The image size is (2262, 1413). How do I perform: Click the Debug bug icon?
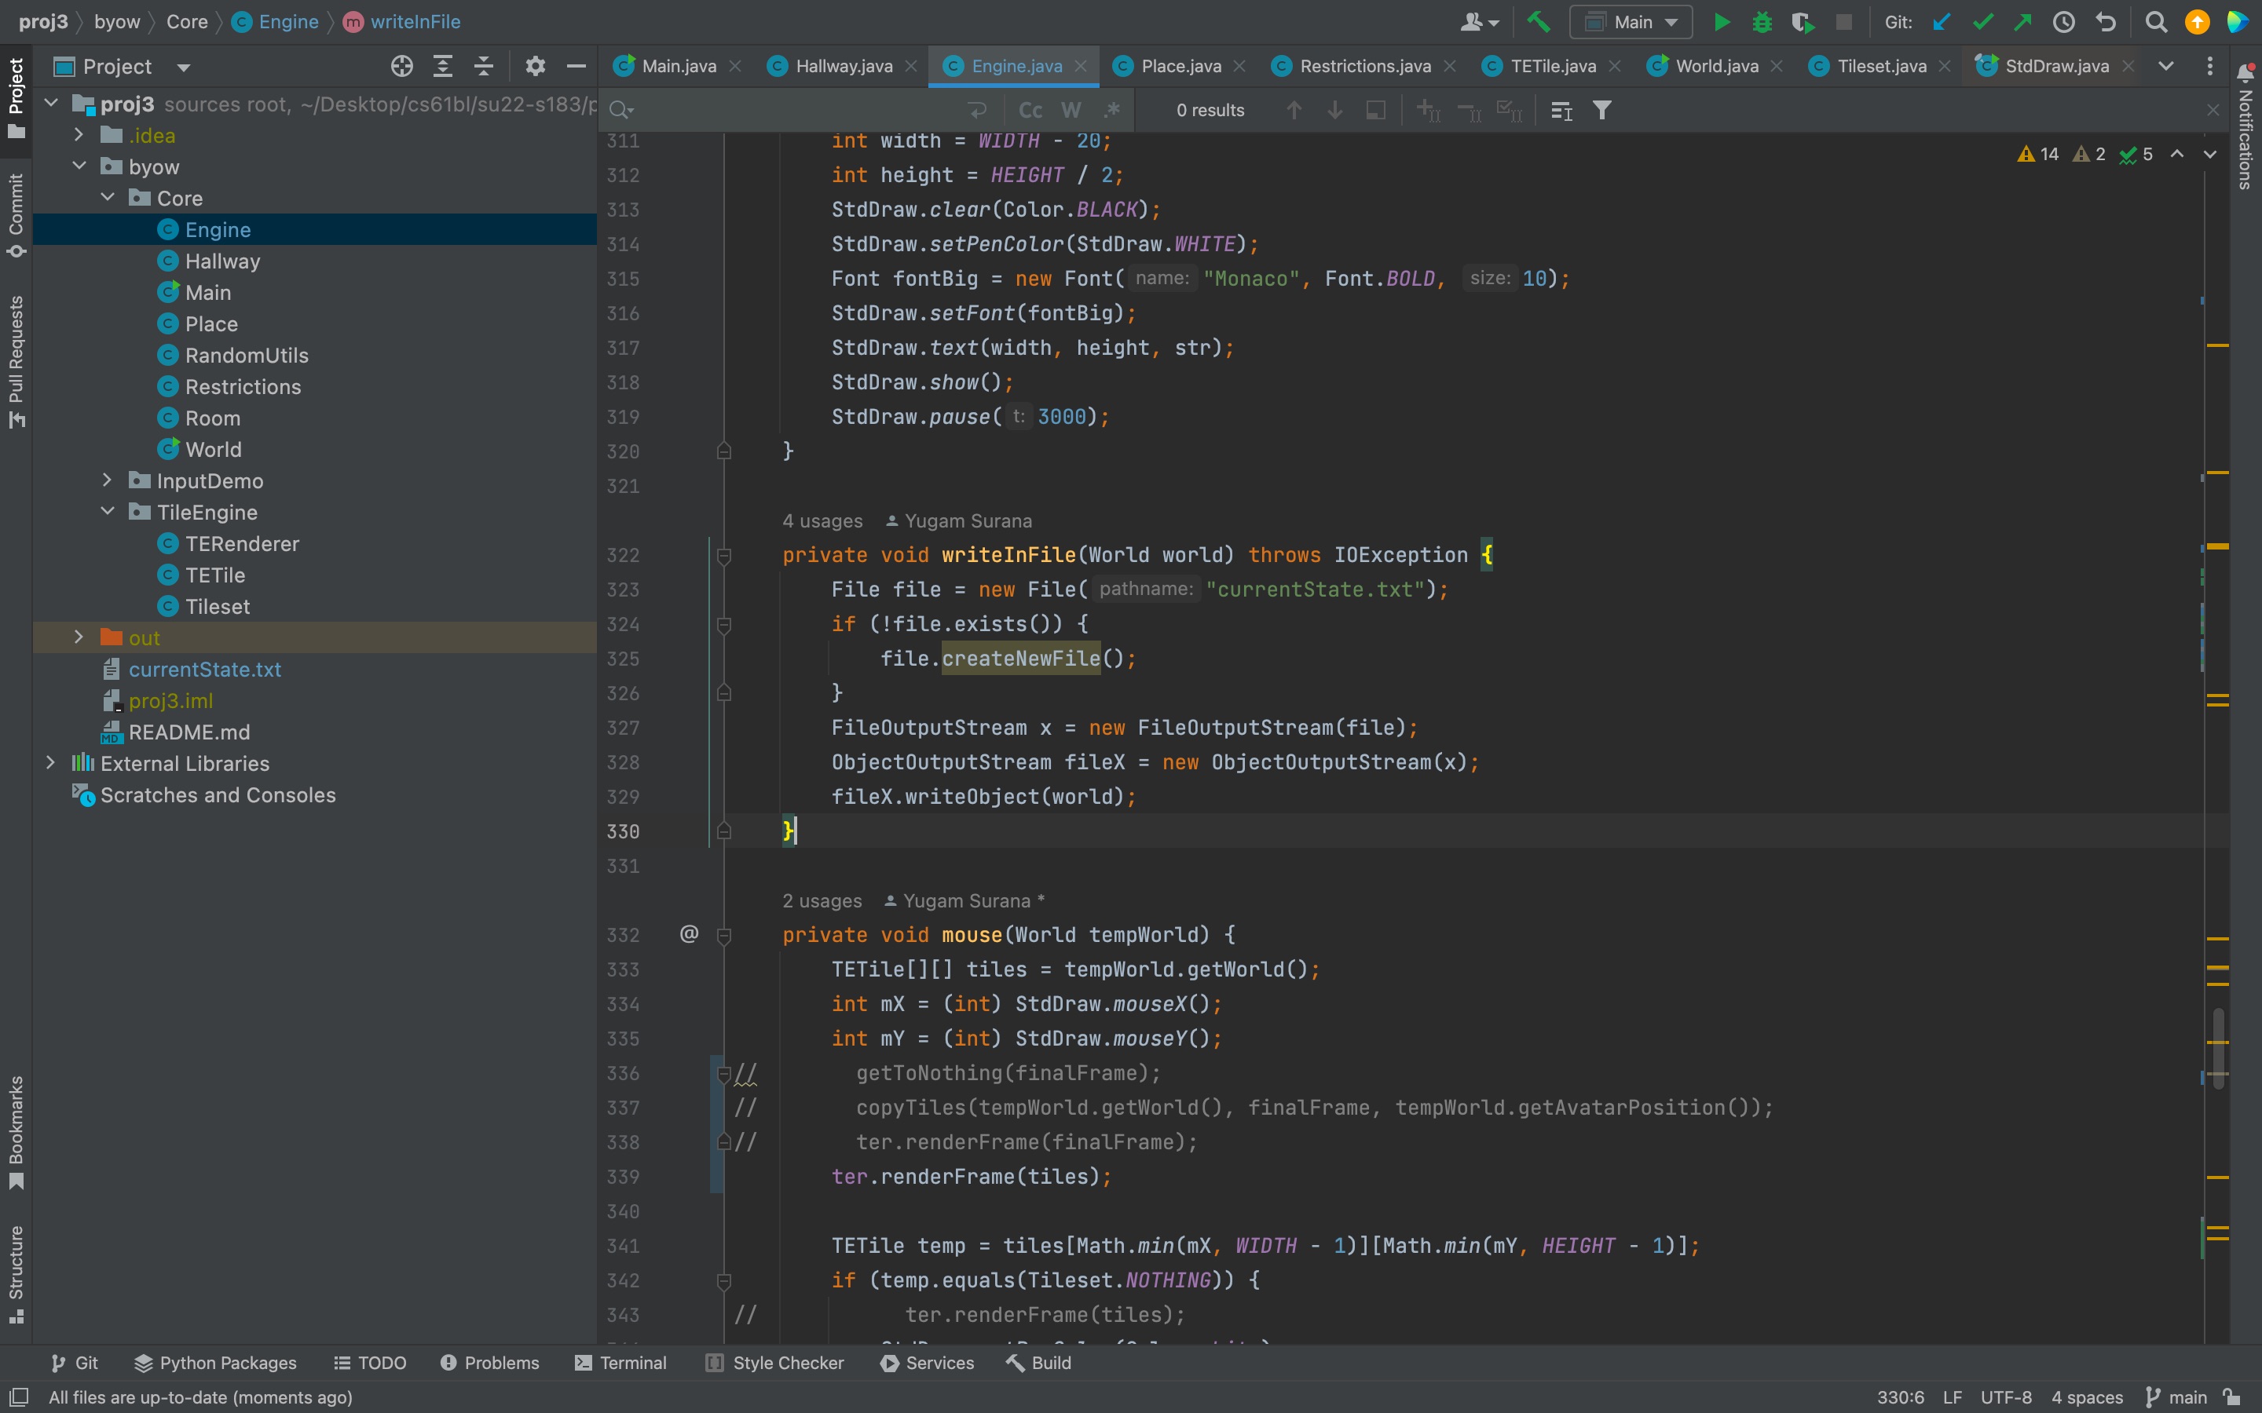pyautogui.click(x=1762, y=21)
